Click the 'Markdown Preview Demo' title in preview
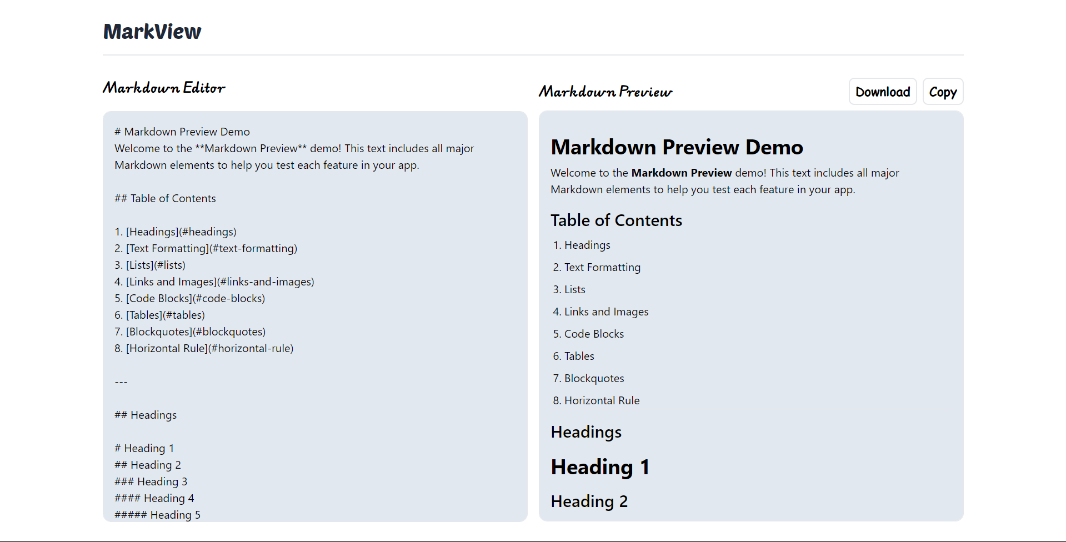Screen dimensions: 1066x542 point(677,147)
